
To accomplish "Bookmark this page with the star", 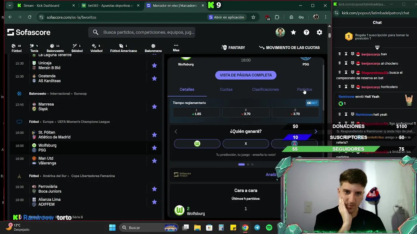I will pos(253,17).
